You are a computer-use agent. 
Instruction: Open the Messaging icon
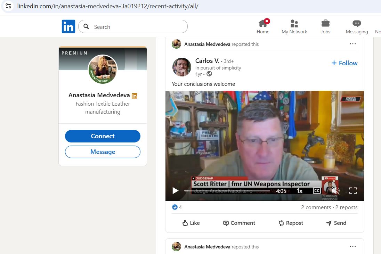[356, 23]
